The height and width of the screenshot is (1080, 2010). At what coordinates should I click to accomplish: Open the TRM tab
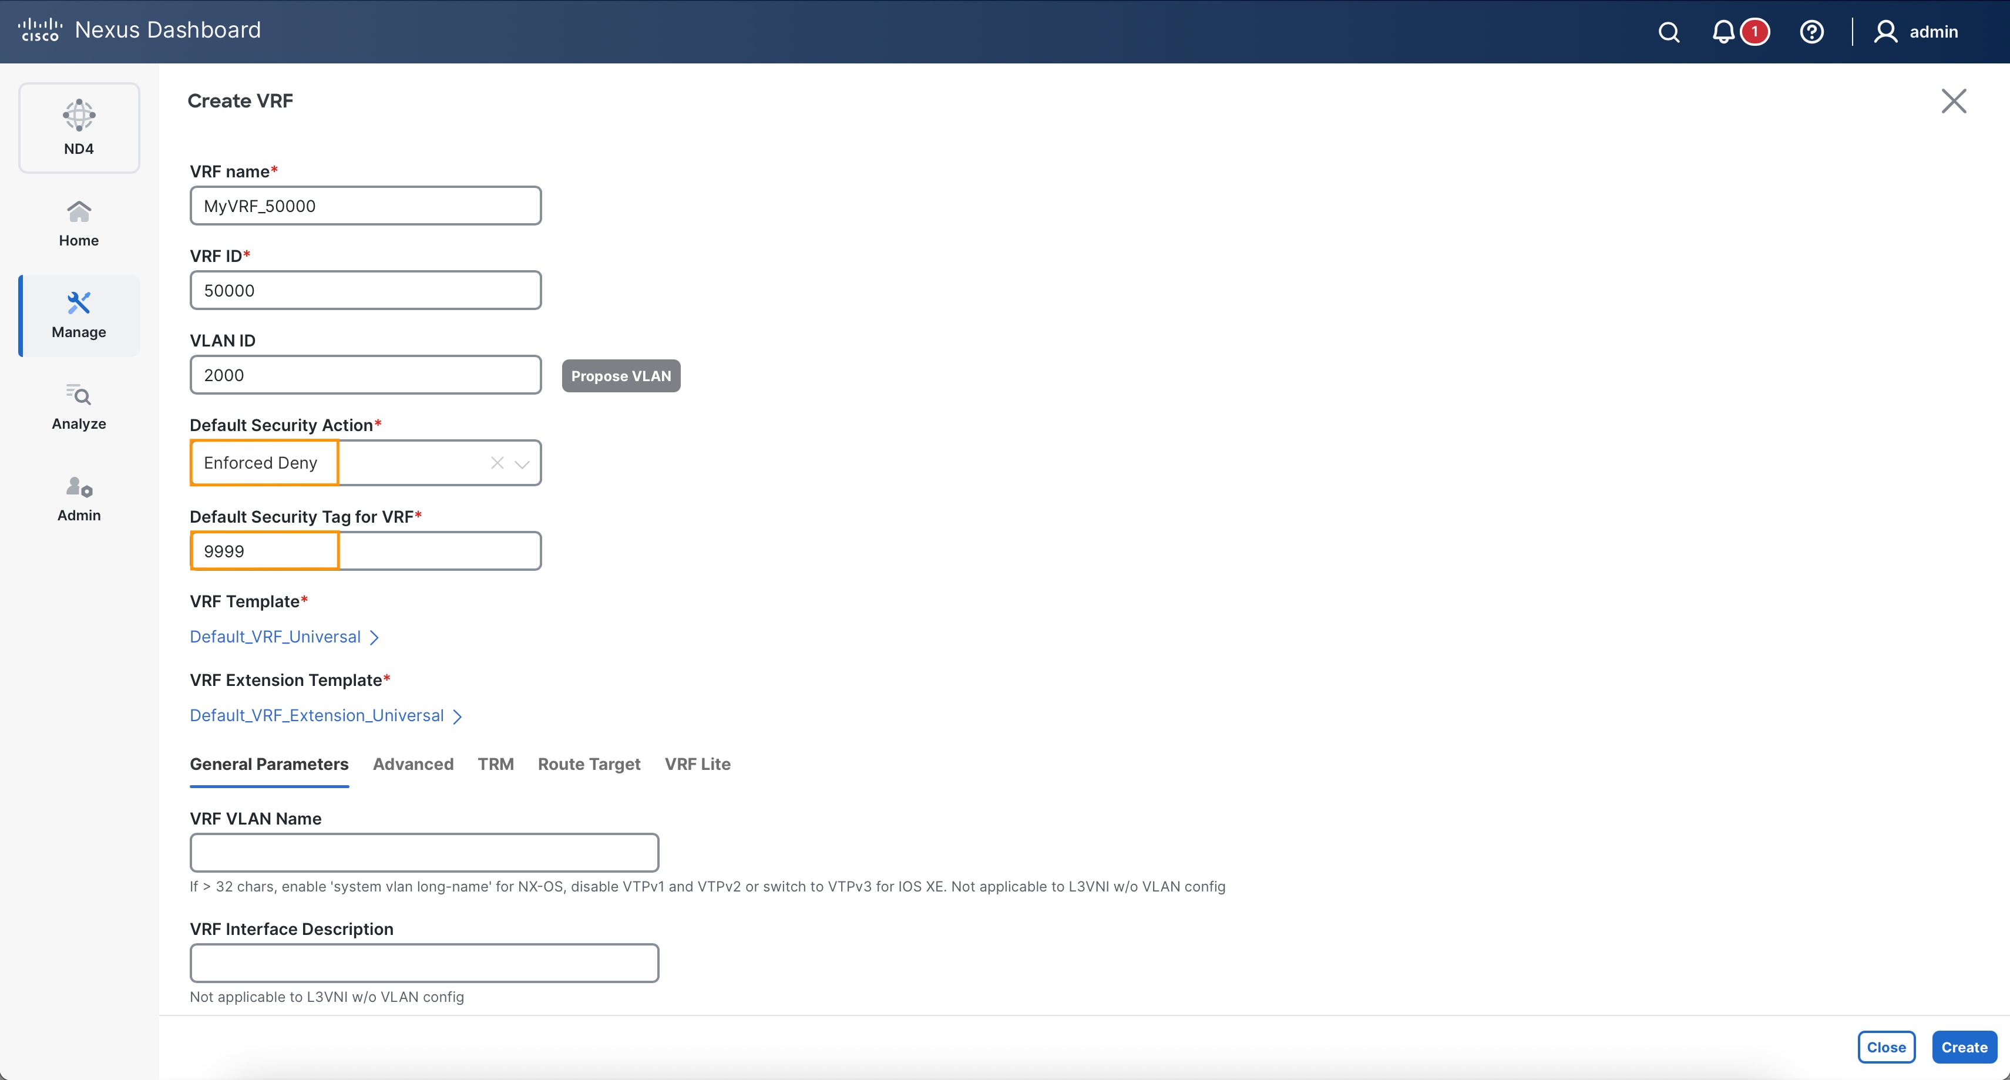click(x=496, y=764)
